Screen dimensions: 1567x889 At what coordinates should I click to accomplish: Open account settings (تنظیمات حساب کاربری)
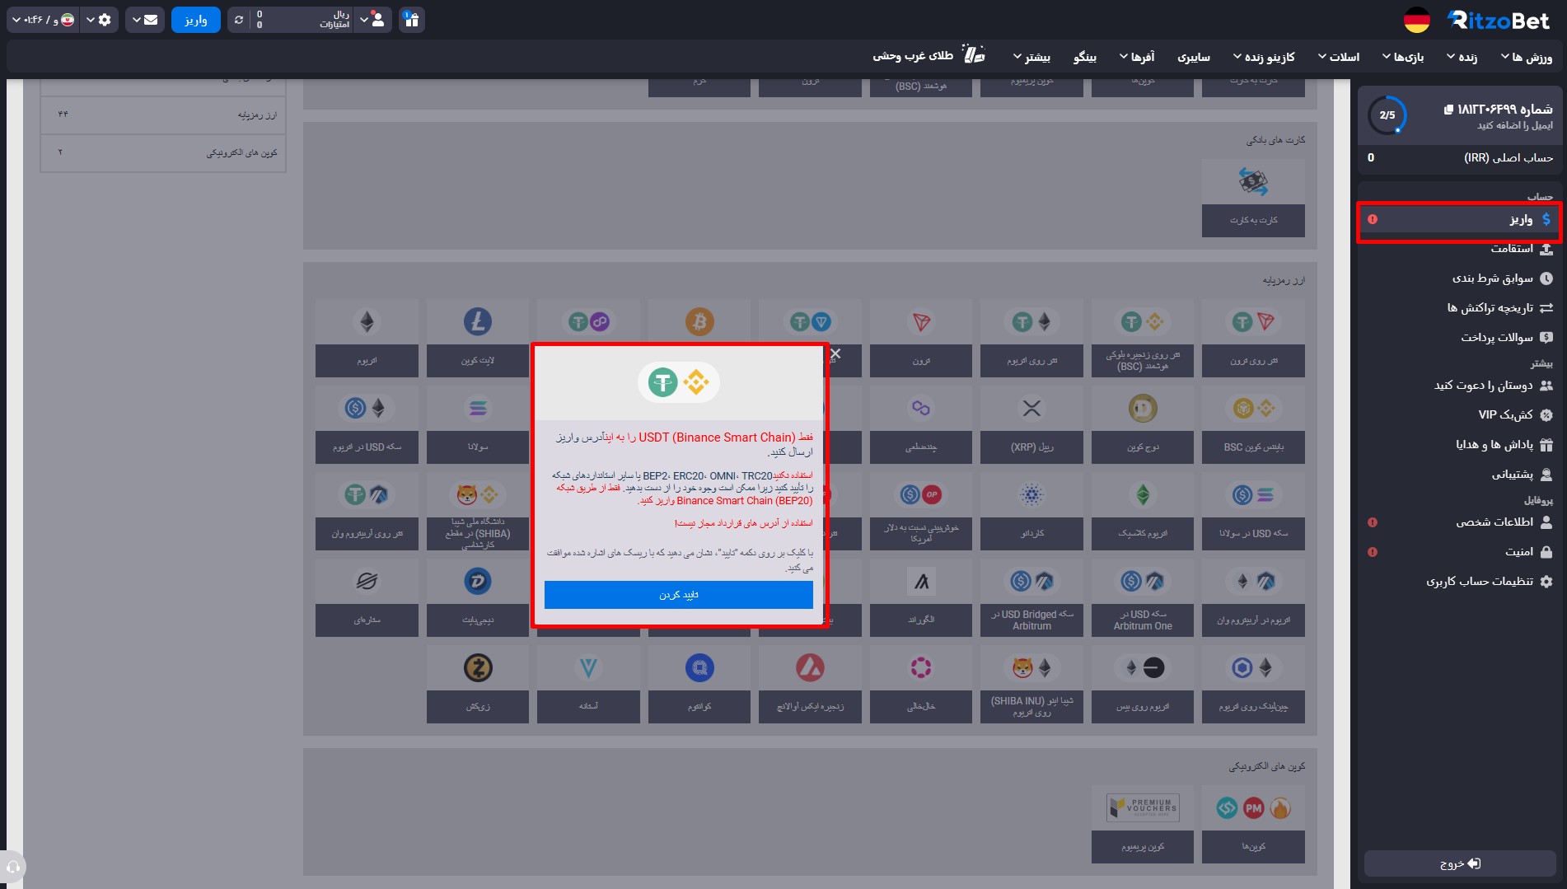coord(1459,582)
